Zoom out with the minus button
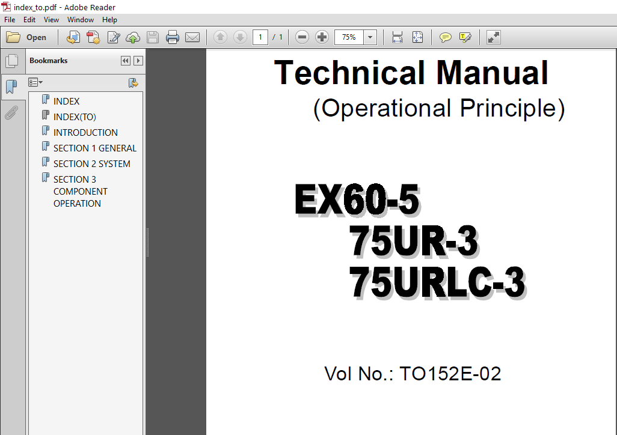Image resolution: width=617 pixels, height=435 pixels. coord(302,37)
